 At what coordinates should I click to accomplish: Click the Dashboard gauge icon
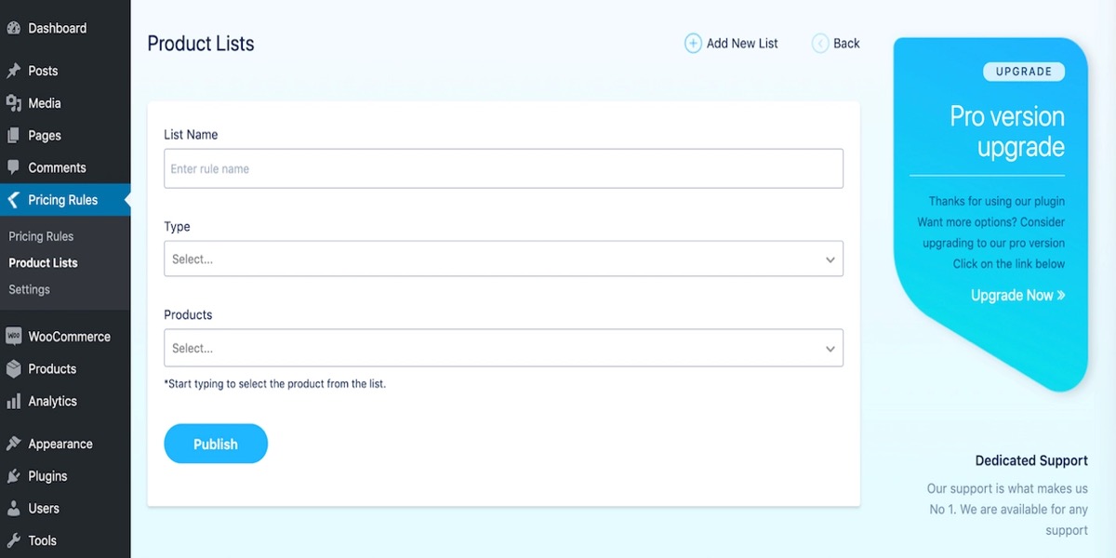click(x=14, y=28)
